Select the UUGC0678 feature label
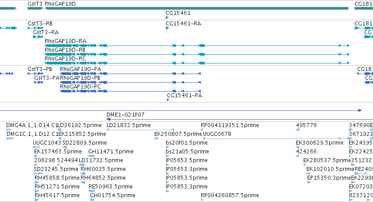This screenshot has height=202, width=373. 217,134
